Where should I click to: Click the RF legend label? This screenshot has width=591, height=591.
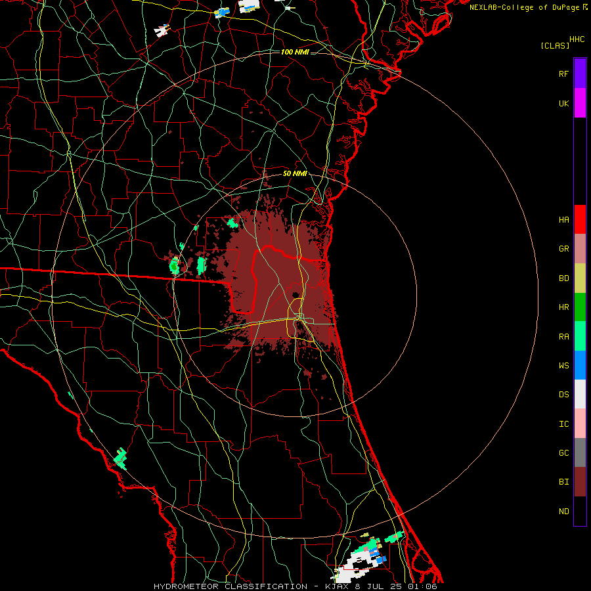(x=563, y=74)
